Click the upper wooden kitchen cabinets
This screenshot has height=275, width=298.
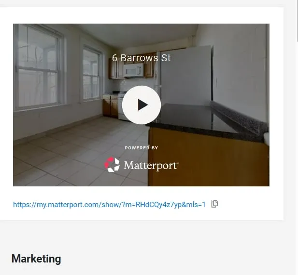[x=116, y=68]
